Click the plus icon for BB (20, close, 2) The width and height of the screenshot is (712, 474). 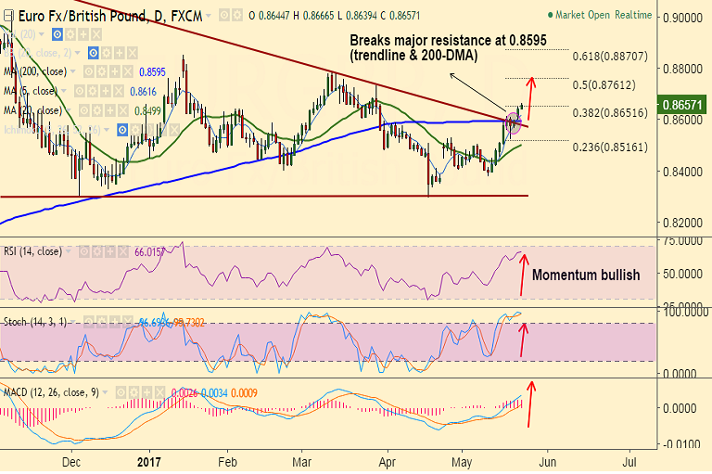pyautogui.click(x=119, y=53)
